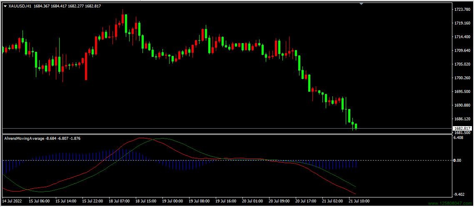Click the 1719.160 price scale label
This screenshot has width=474, height=207.
pyautogui.click(x=462, y=23)
